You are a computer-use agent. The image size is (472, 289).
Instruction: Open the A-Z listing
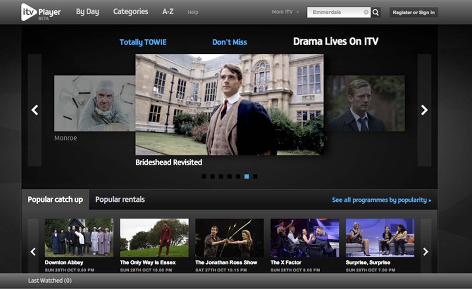coord(168,12)
